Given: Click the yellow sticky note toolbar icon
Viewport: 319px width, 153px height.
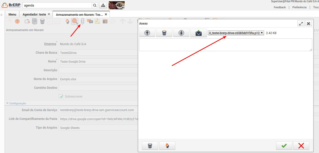Looking at the screenshot, I should click(x=97, y=22).
